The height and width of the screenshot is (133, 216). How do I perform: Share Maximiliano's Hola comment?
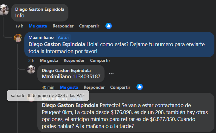point(100,60)
